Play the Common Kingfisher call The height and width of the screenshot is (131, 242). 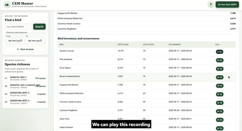point(219,111)
